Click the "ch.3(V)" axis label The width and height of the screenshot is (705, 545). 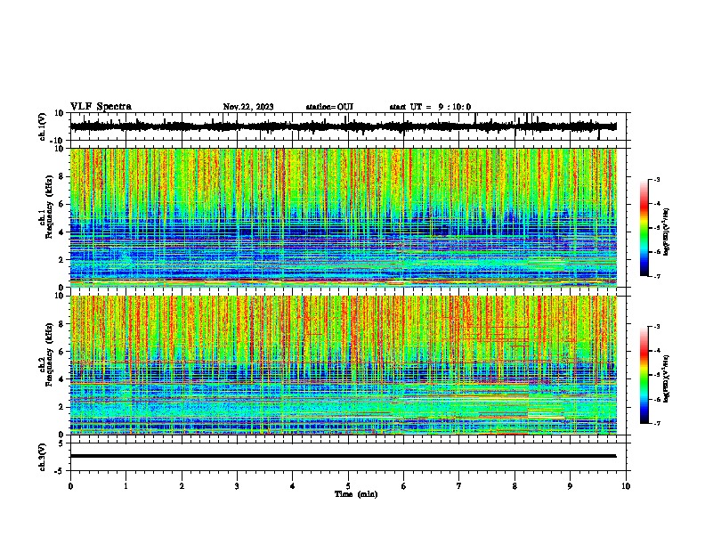[x=43, y=457]
